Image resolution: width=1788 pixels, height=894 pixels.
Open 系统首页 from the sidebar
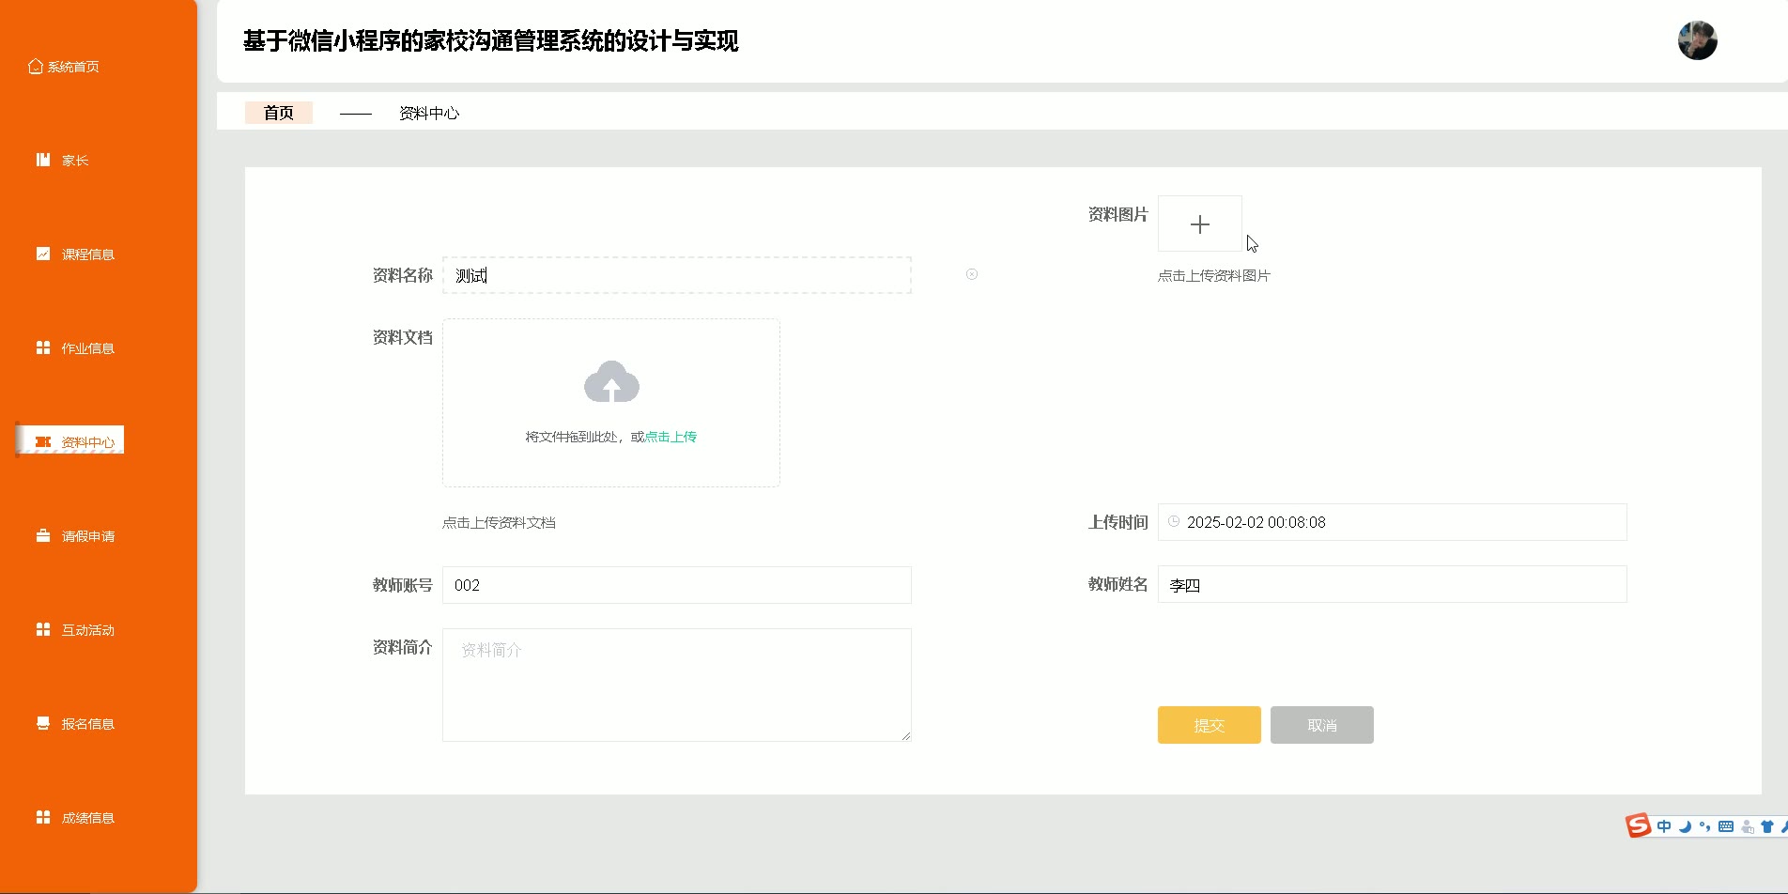[64, 67]
